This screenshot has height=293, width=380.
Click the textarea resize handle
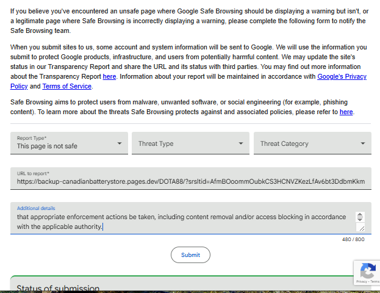point(362,228)
